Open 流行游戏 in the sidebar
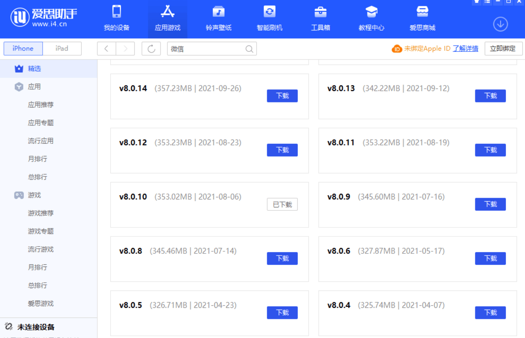 click(41, 249)
